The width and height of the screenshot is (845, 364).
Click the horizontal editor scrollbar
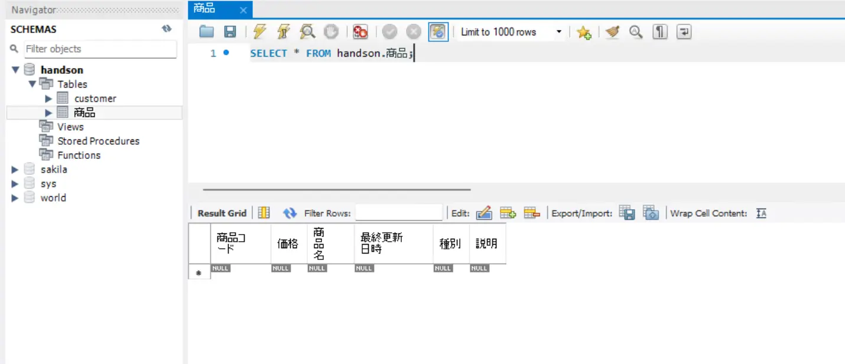[x=337, y=190]
